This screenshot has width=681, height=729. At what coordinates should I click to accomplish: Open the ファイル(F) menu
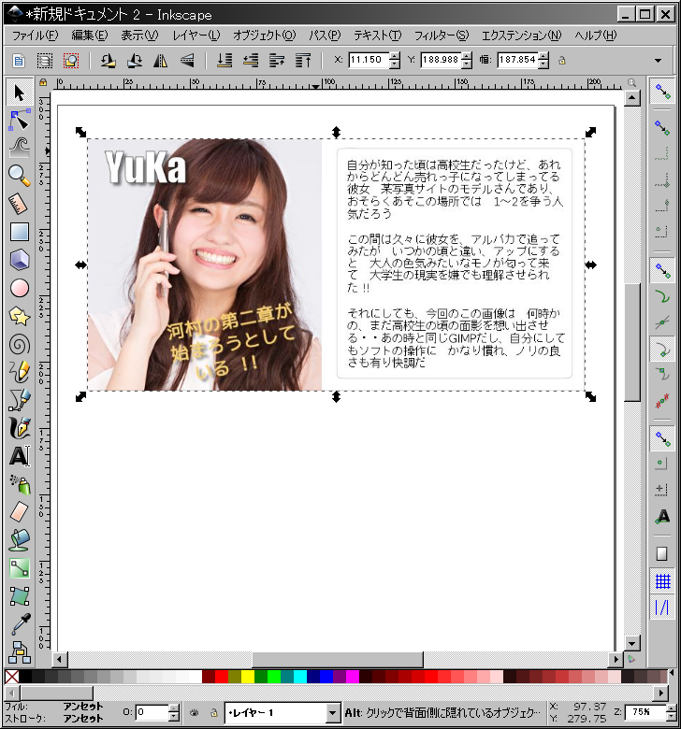[35, 36]
